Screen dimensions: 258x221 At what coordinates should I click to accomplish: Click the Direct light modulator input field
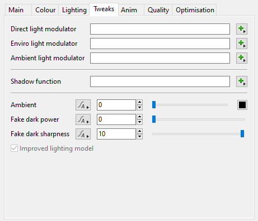(x=160, y=29)
